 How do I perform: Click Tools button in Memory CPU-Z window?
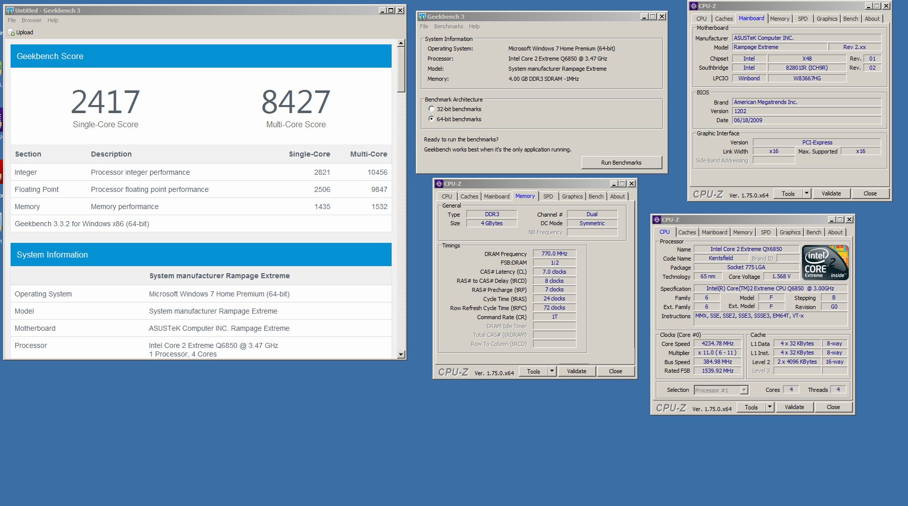(534, 371)
